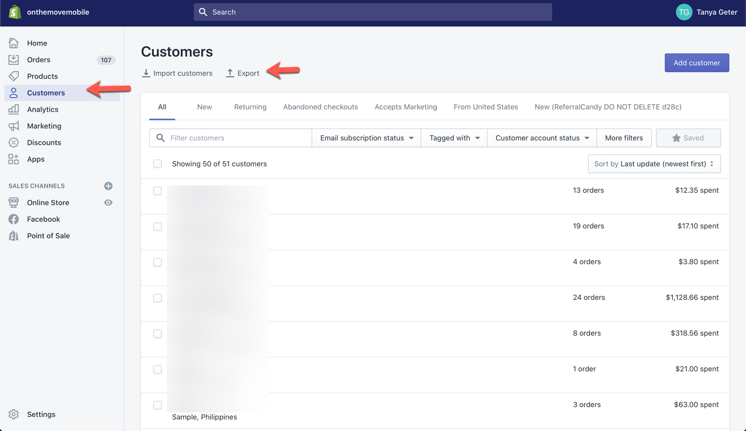
Task: Click the TG user avatar
Action: 684,12
